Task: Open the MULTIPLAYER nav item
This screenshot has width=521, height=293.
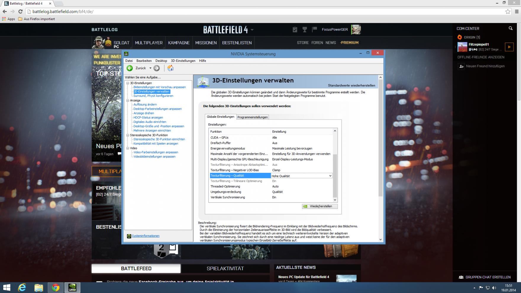Action: pos(149,43)
